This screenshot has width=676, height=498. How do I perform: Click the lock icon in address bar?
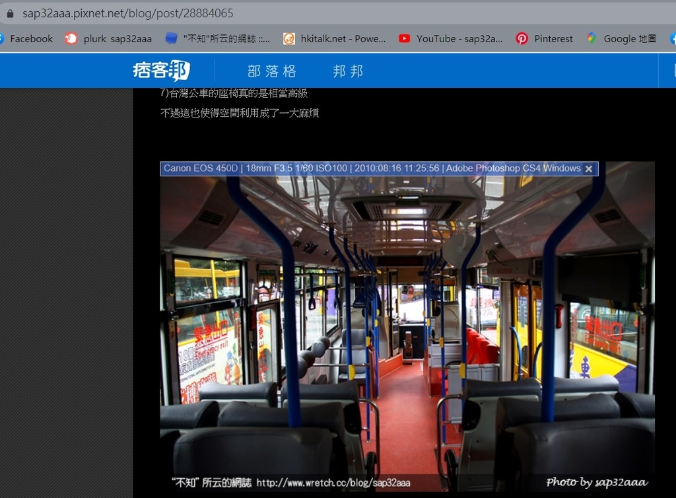[10, 13]
